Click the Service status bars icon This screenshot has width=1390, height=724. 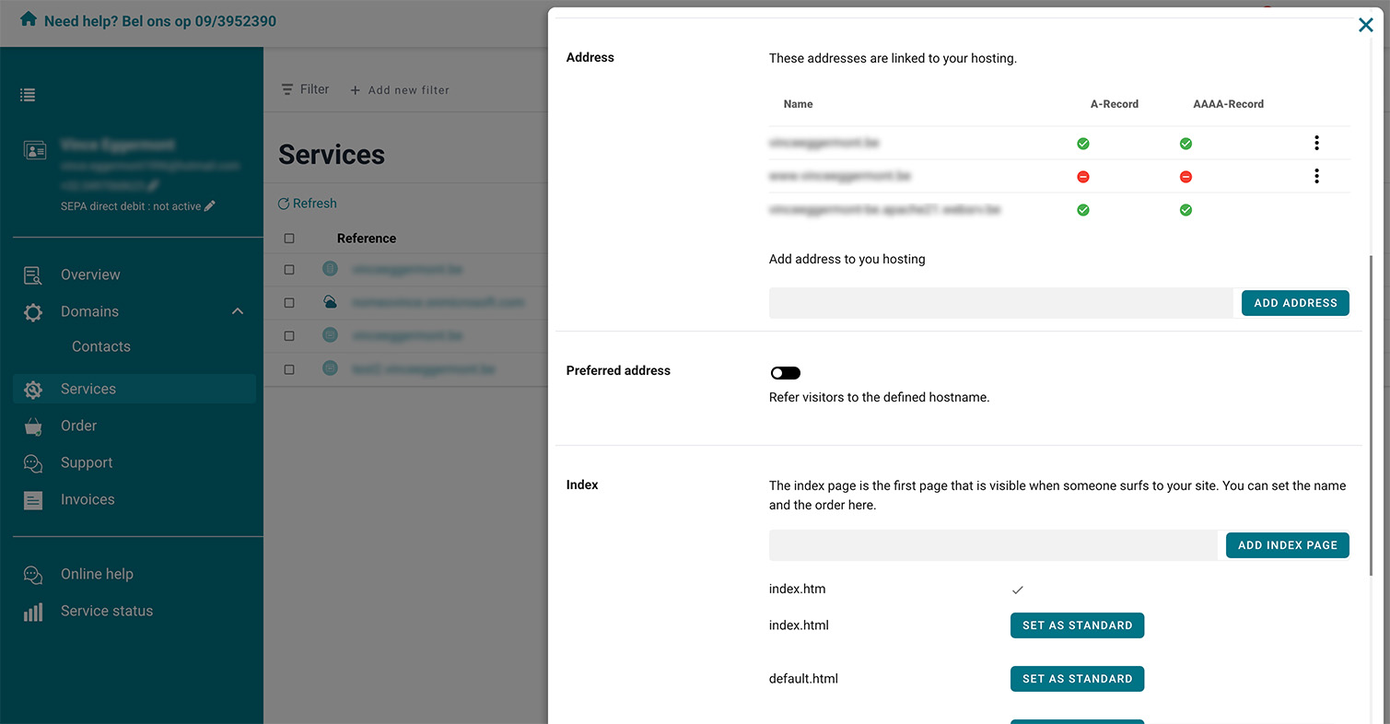pos(33,612)
